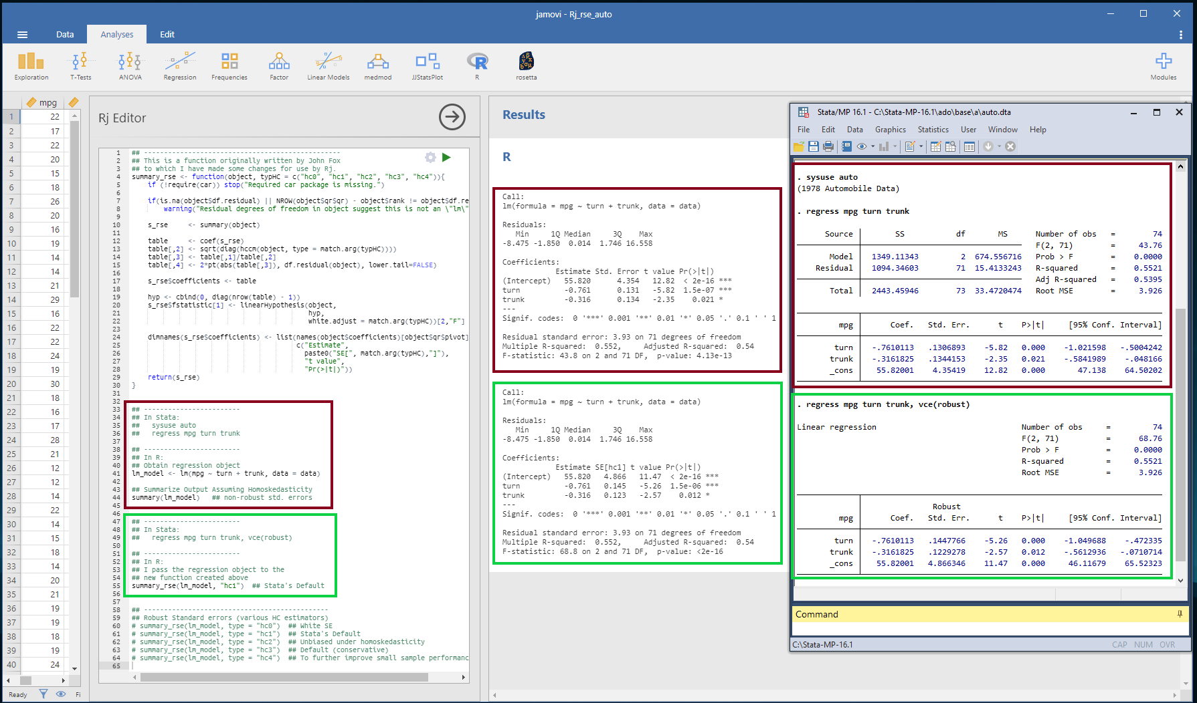Open the JJStatsPlot module menu
Screen dimensions: 1197x703
coord(428,66)
